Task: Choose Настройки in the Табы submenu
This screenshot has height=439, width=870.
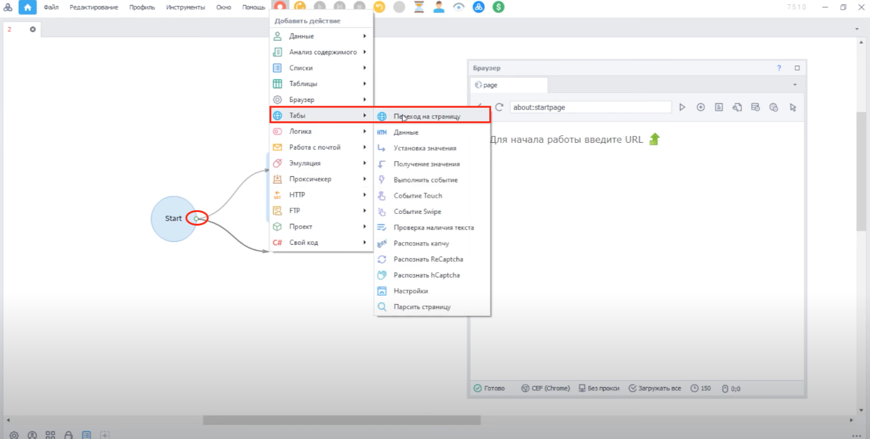Action: click(432, 291)
